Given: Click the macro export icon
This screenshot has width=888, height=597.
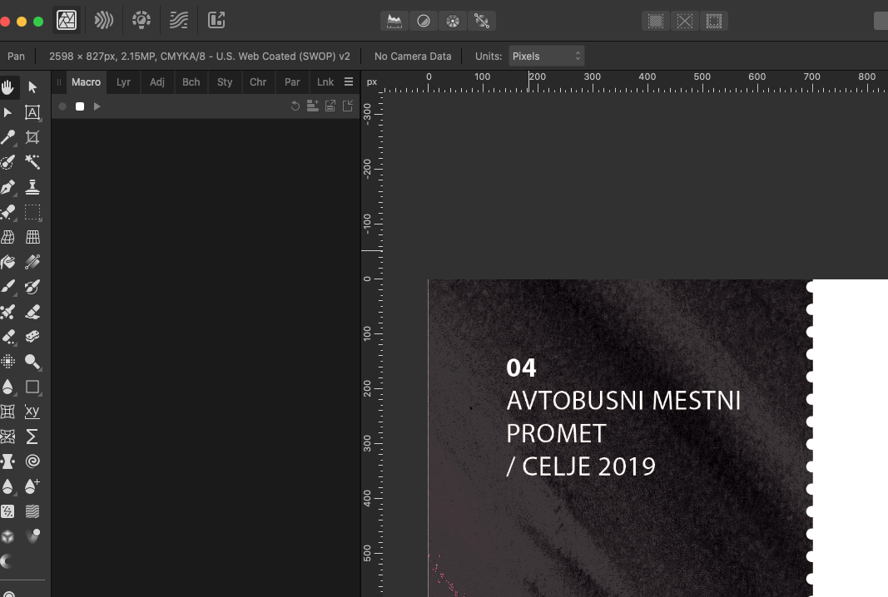Looking at the screenshot, I should tap(330, 106).
